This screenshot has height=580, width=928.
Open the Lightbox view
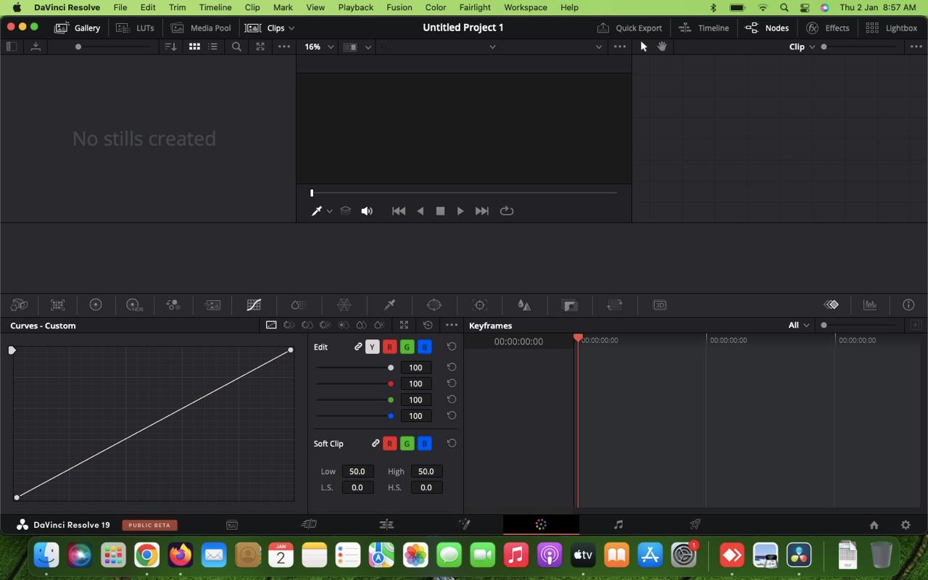pyautogui.click(x=892, y=28)
